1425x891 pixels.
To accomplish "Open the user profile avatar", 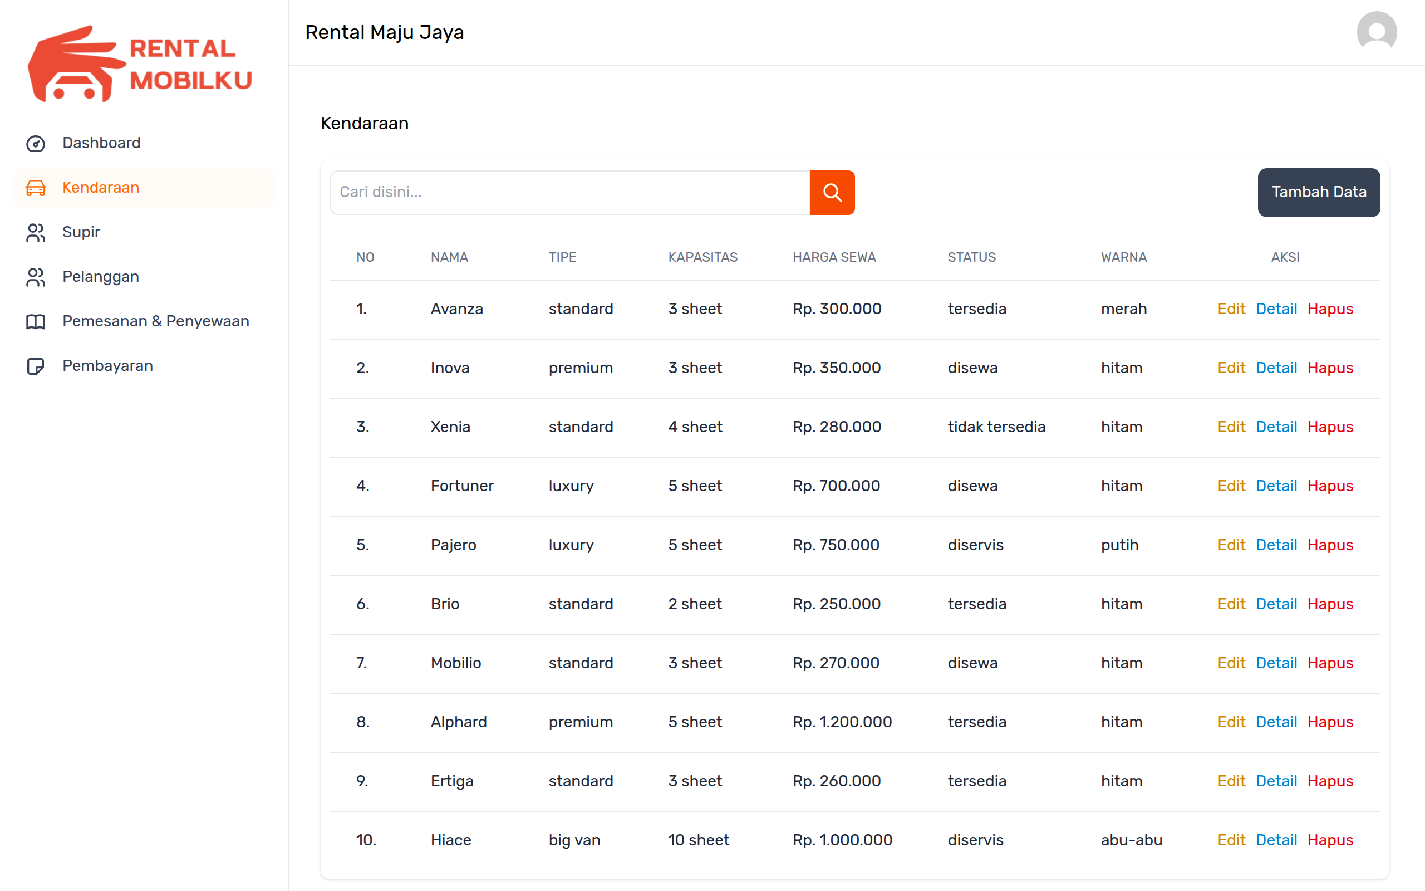I will tap(1376, 32).
